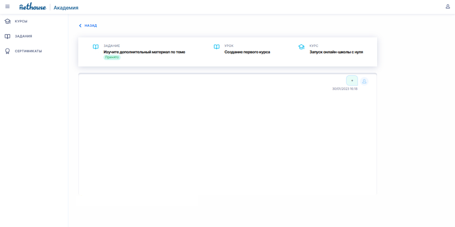Click the graduation cap beside Курс
Screen dimensions: 455x227
coord(301,46)
